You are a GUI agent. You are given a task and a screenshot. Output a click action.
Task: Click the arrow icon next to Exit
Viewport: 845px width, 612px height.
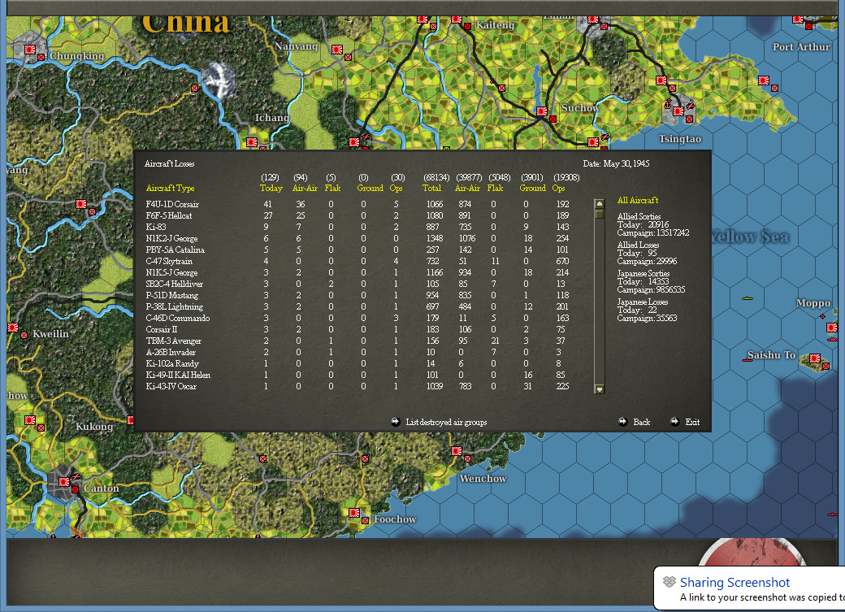coord(674,422)
